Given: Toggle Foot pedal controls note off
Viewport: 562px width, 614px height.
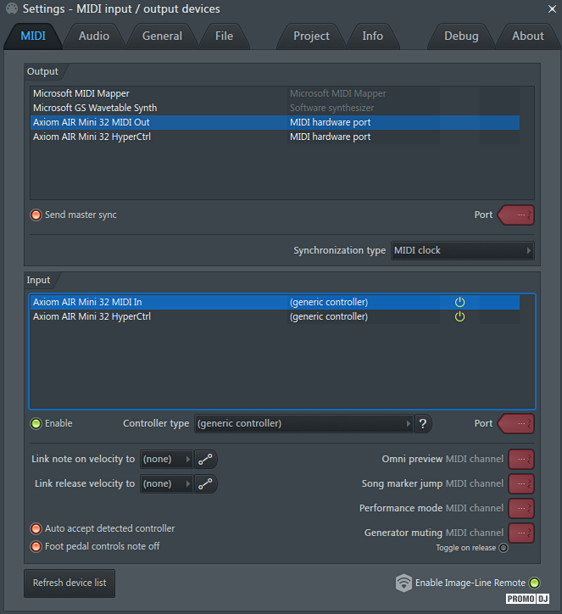Looking at the screenshot, I should coord(36,546).
